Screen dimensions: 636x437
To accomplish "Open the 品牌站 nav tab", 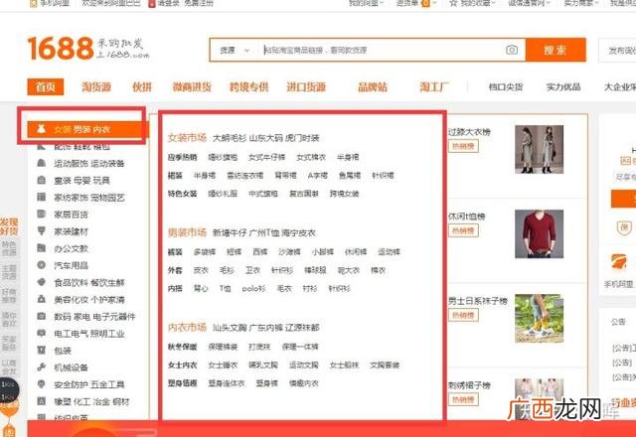I will (x=373, y=86).
